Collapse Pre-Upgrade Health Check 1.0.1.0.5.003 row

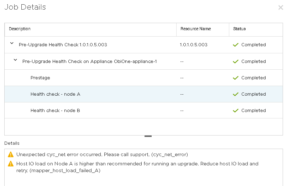tap(12, 43)
